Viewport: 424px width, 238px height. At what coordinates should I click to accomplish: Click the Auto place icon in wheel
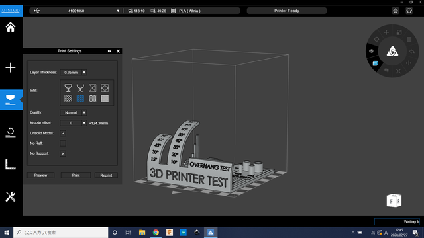[x=398, y=71]
